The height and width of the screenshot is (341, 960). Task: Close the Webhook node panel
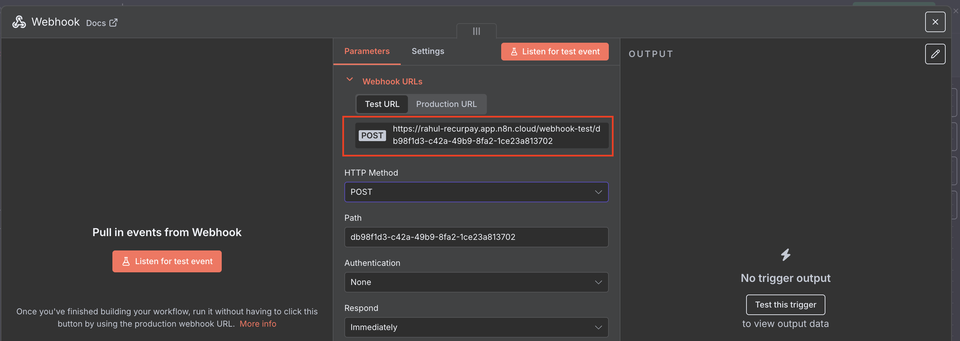[935, 22]
